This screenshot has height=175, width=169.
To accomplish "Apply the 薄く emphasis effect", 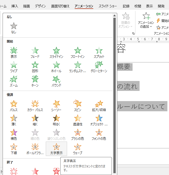I will (x=14, y=120).
